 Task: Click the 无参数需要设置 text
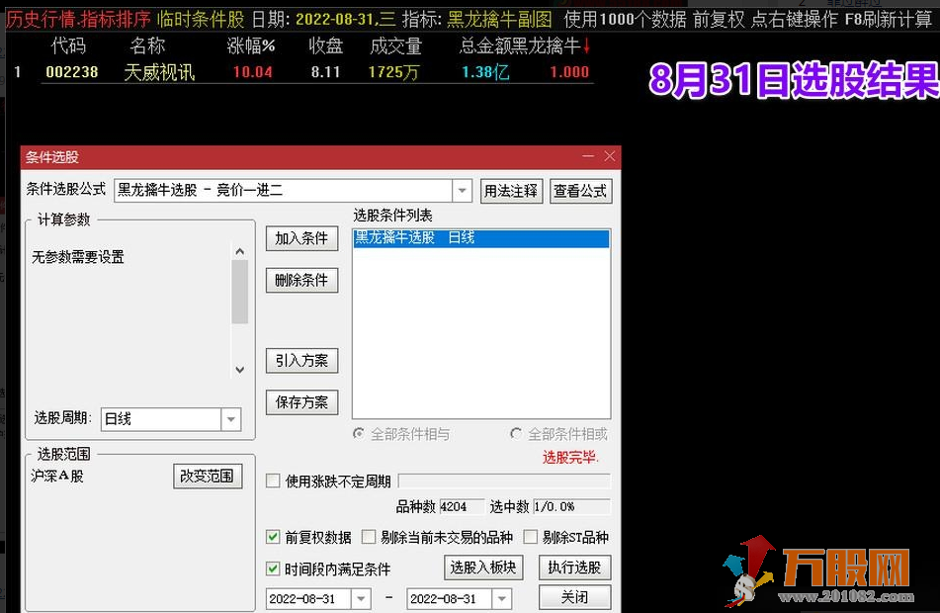(x=78, y=257)
